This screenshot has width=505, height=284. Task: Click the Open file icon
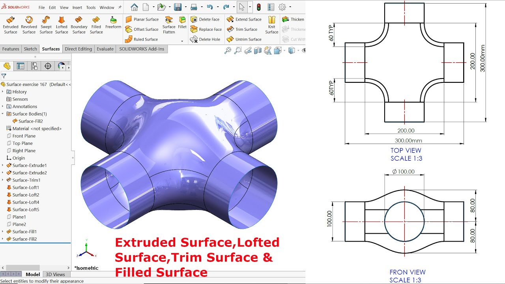pyautogui.click(x=161, y=7)
